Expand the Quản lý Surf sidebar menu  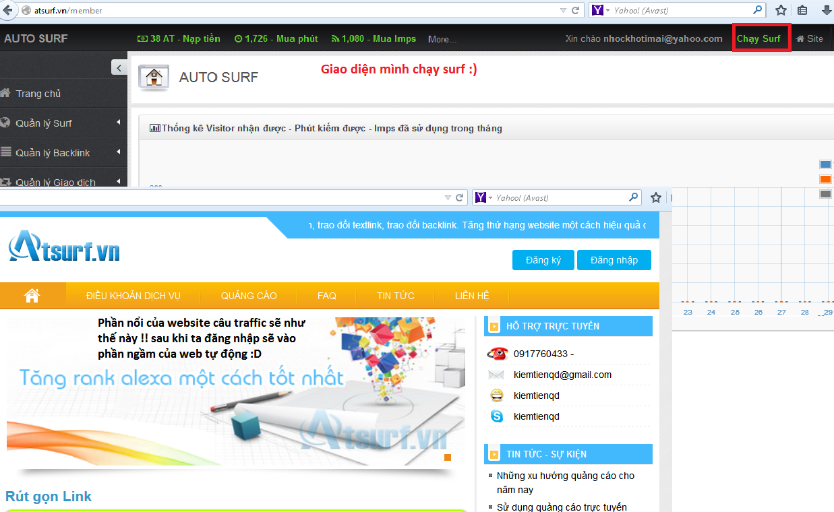[64, 123]
